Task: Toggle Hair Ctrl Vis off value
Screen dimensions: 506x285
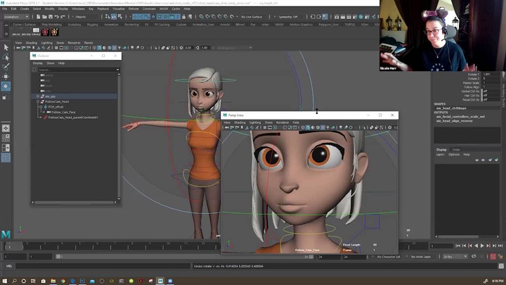Action: (485, 95)
